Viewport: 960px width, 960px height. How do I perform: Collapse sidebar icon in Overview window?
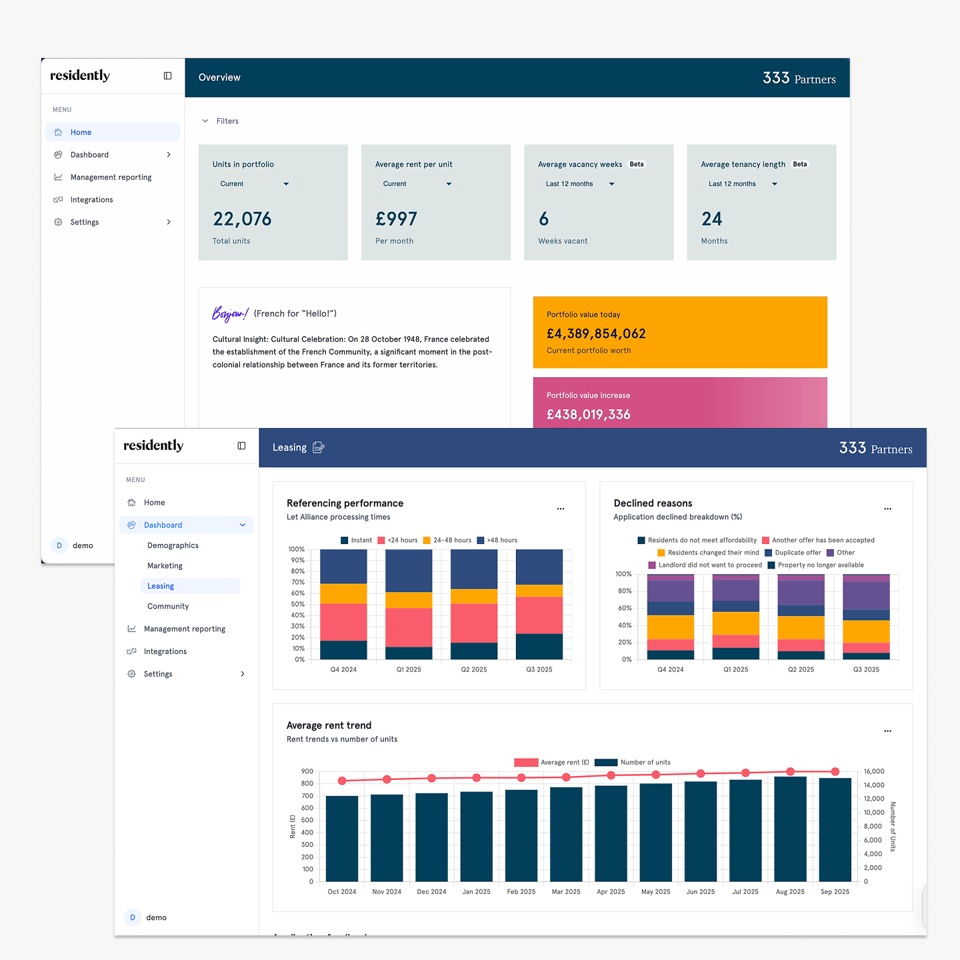coord(168,76)
